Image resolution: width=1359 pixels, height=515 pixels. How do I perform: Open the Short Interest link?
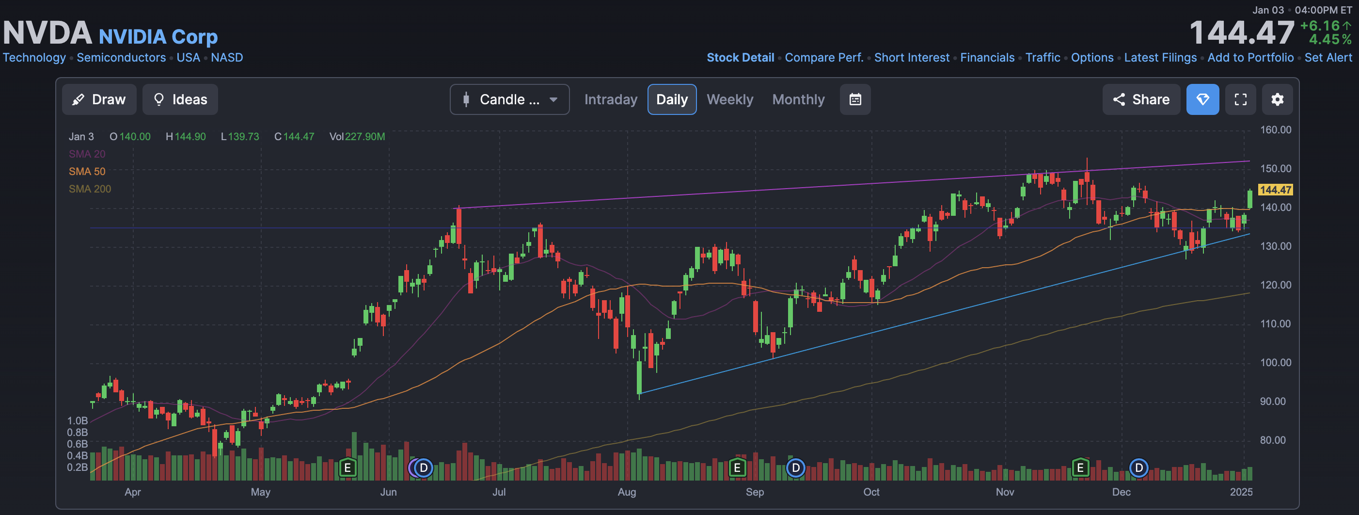tap(912, 58)
